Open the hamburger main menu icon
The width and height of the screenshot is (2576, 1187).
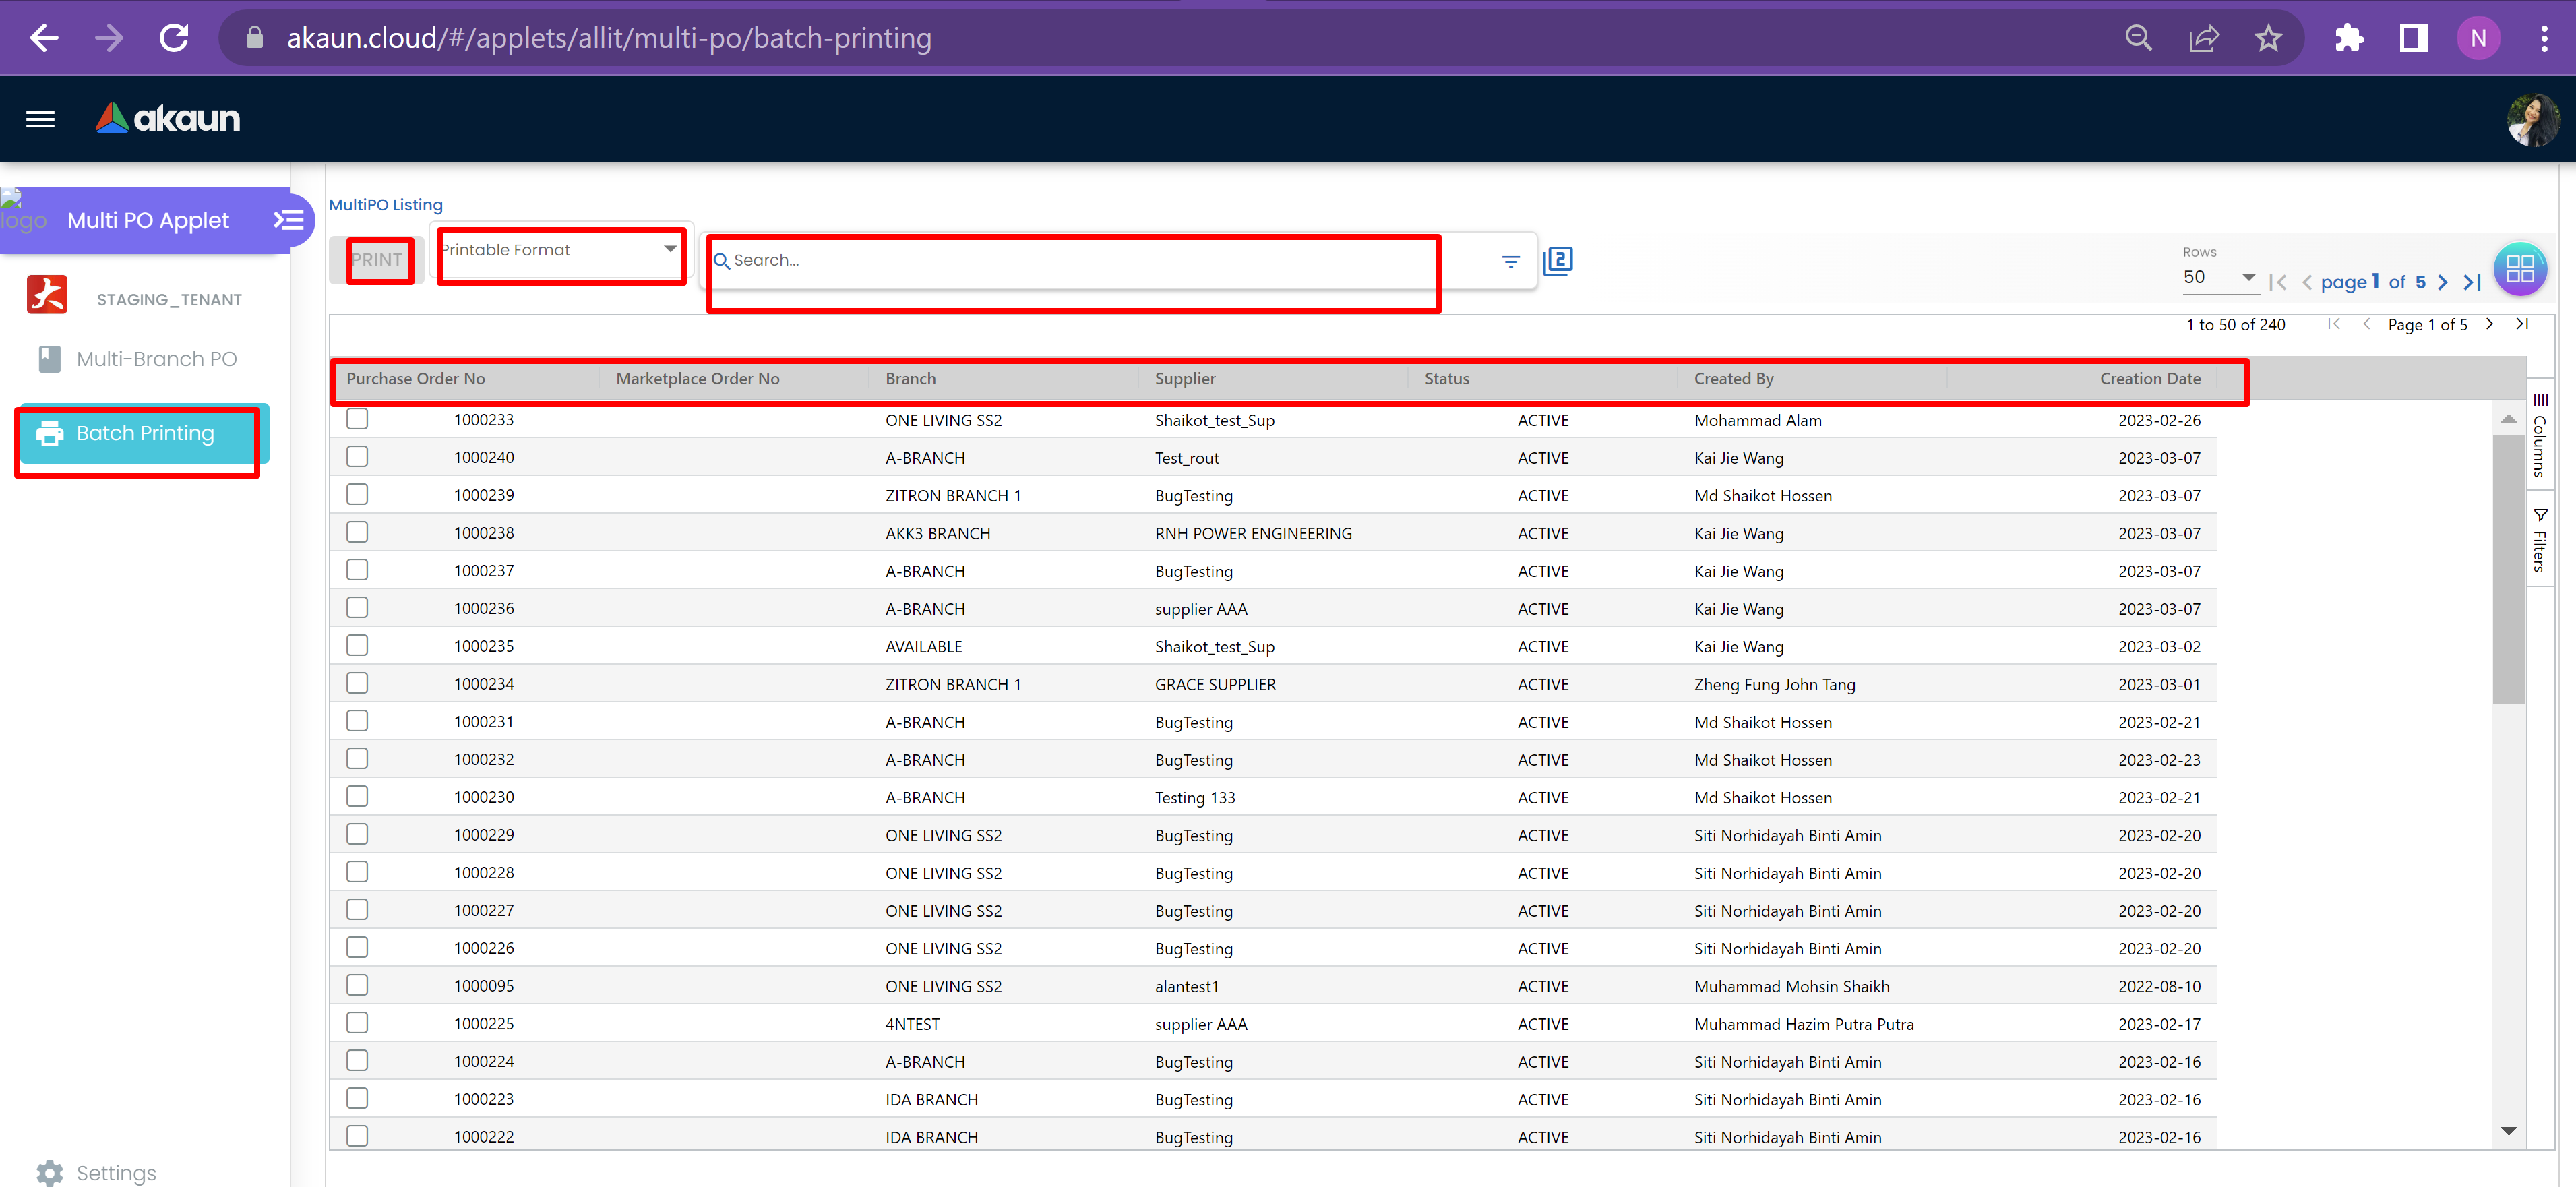coord(40,119)
